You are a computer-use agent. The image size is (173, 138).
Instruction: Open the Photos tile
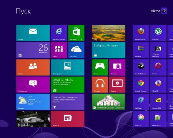[x=68, y=67]
